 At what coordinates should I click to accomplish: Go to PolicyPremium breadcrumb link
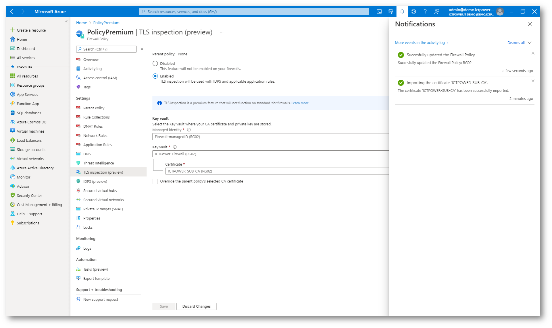coord(106,23)
